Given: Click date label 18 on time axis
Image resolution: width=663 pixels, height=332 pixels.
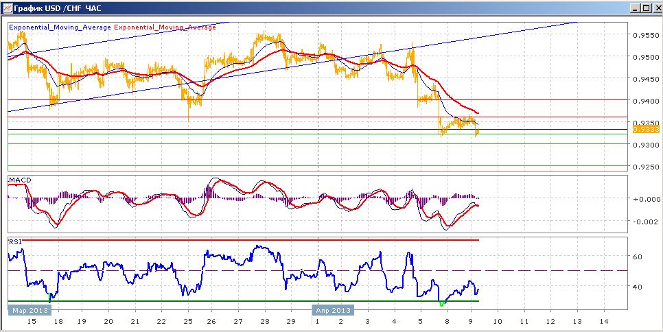Looking at the screenshot, I should (58, 322).
